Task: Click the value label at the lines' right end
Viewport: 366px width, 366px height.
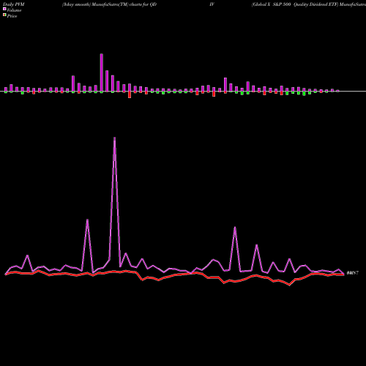Action: tap(352, 273)
